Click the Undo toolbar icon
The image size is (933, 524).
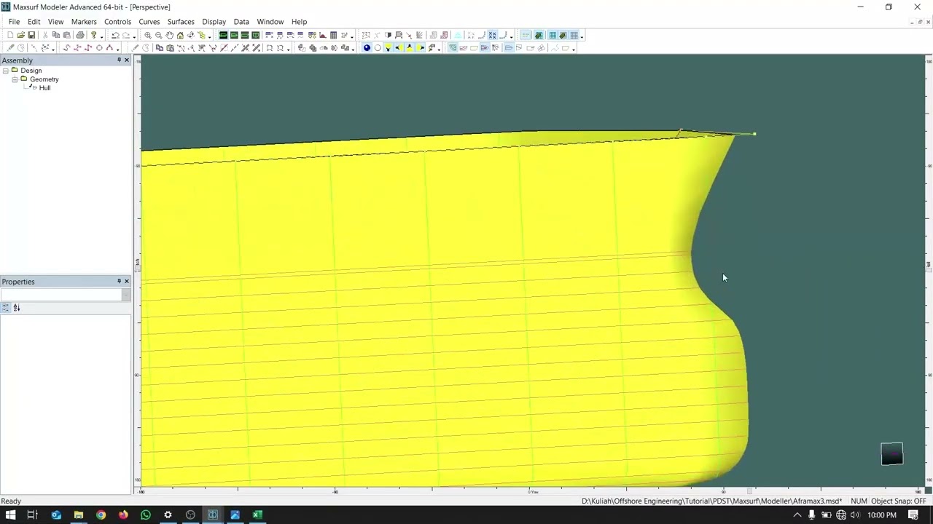tap(115, 35)
